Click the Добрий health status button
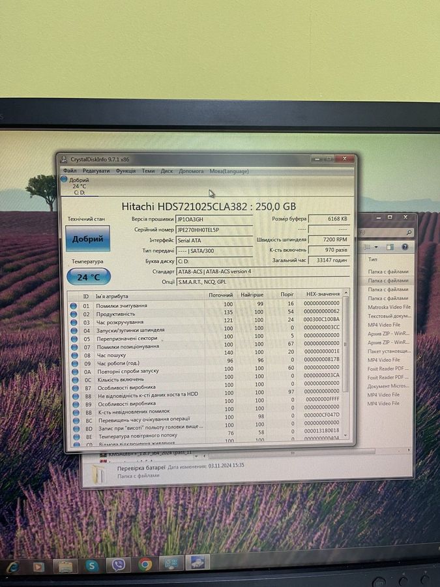This screenshot has width=440, height=587. tap(87, 239)
